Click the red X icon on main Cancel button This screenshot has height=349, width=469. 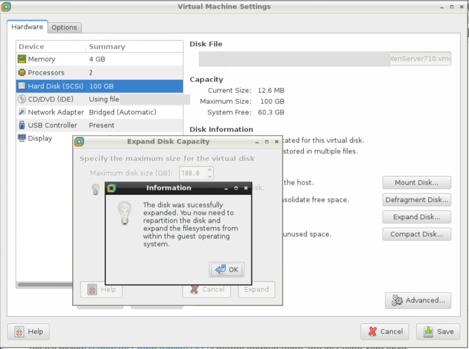[372, 331]
